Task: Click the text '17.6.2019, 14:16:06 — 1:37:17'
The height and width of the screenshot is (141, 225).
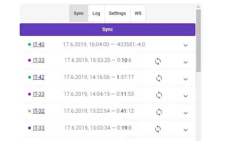Action: tap(99, 77)
